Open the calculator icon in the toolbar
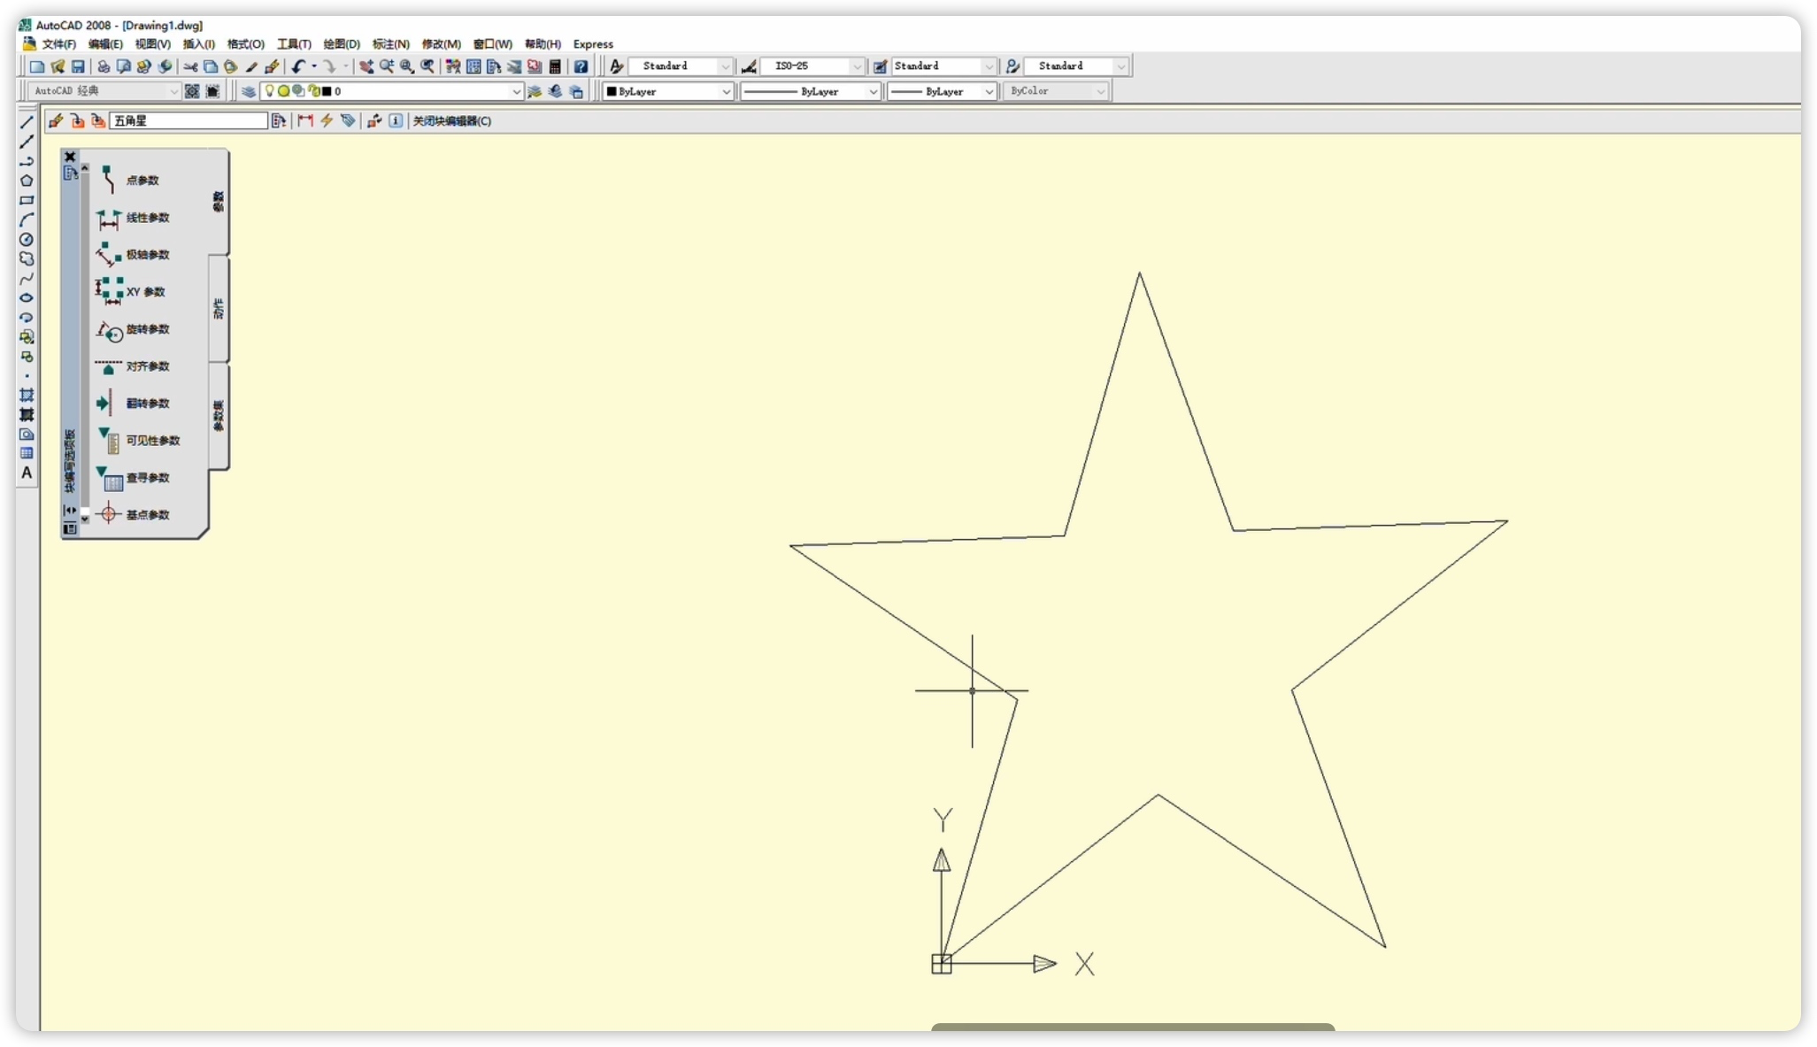Screen dimensions: 1817x1047 click(x=555, y=66)
